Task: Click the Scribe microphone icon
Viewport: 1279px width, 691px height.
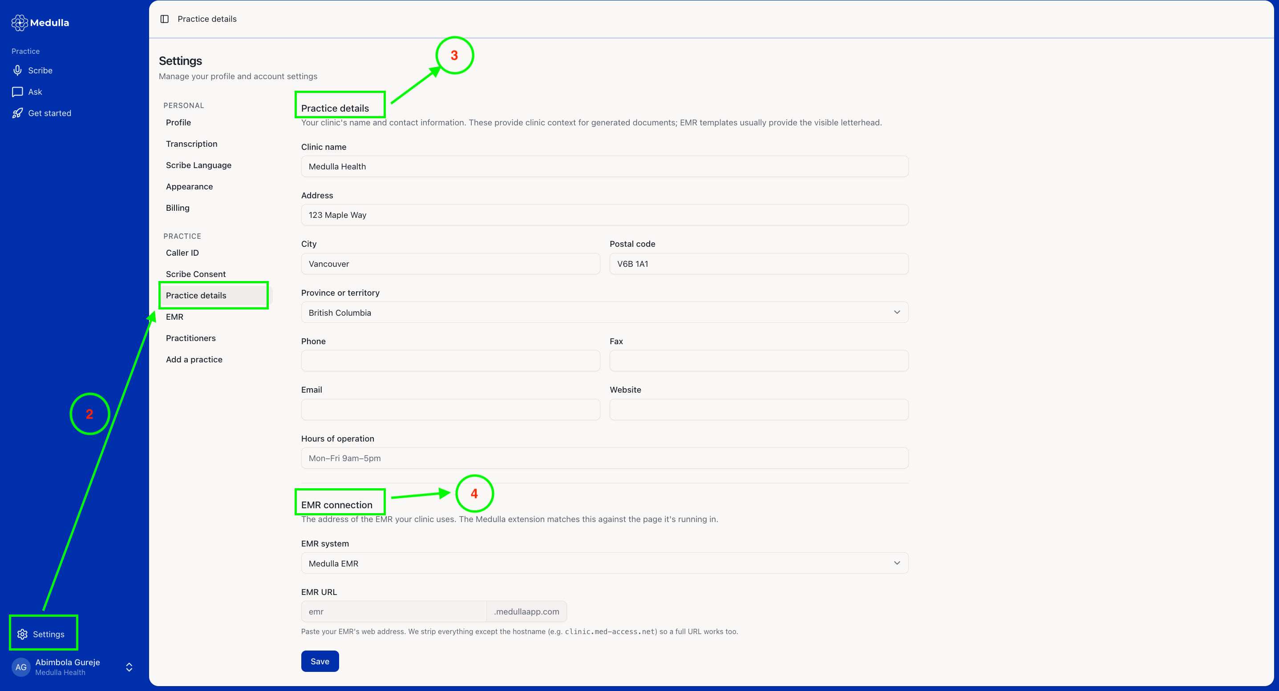Action: click(x=17, y=70)
